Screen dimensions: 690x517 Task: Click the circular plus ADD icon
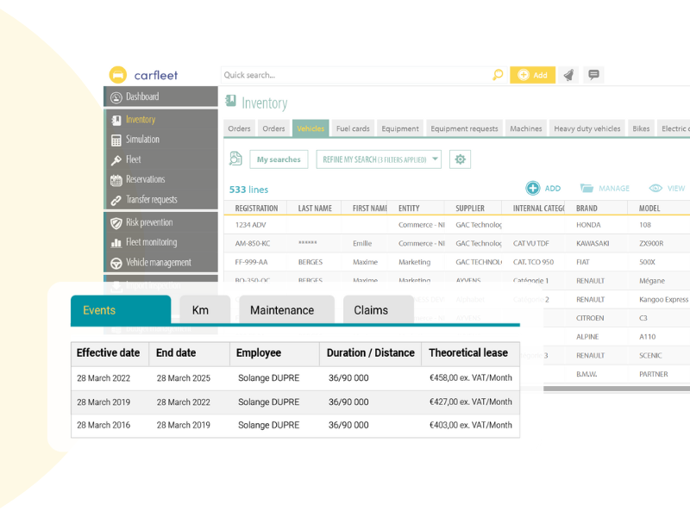tap(533, 188)
